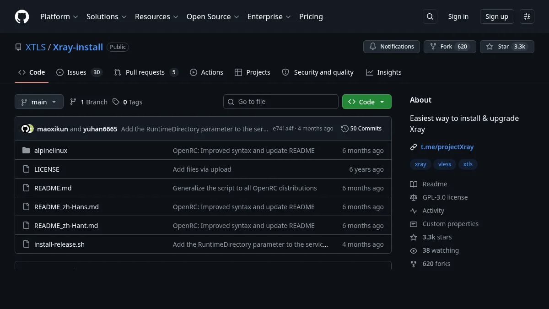Click the README_zh-Hans.md file icon
The height and width of the screenshot is (309, 549).
(x=26, y=207)
